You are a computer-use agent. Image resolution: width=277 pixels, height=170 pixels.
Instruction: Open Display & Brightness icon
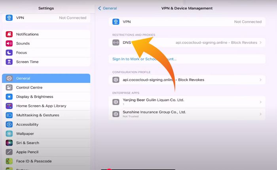(x=9, y=96)
